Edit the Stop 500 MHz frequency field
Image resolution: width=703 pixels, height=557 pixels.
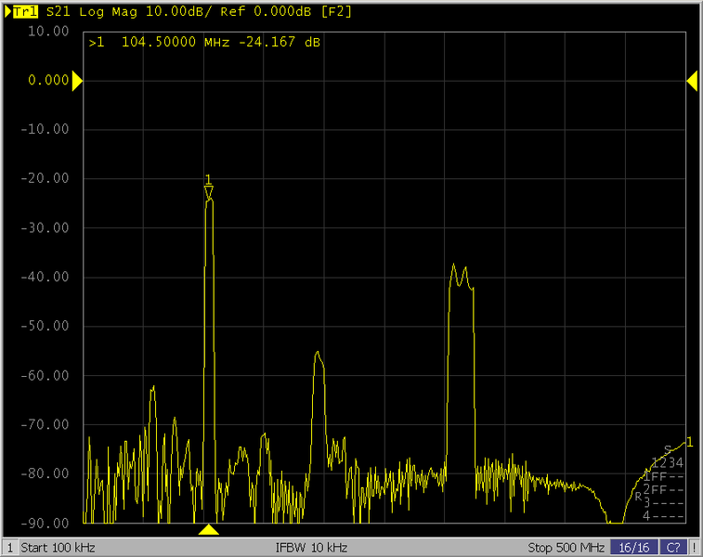point(566,548)
